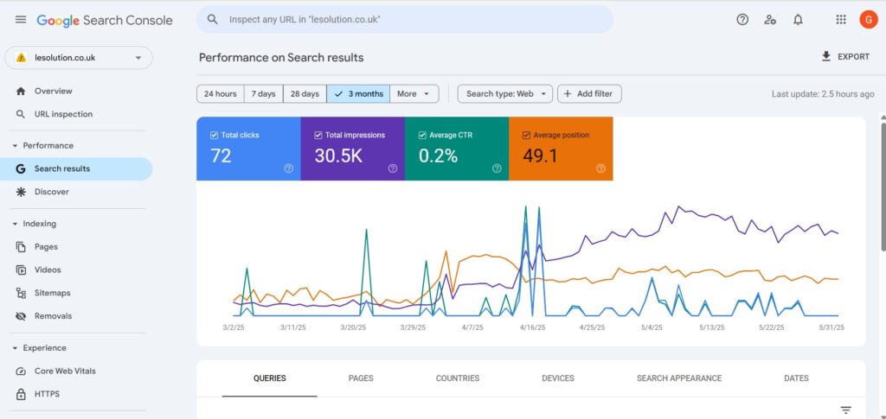
Task: Open the Search type: Web dropdown
Action: coord(505,93)
